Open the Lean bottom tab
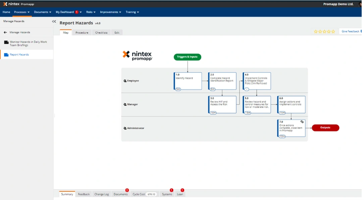The image size is (364, 200). pos(180,194)
